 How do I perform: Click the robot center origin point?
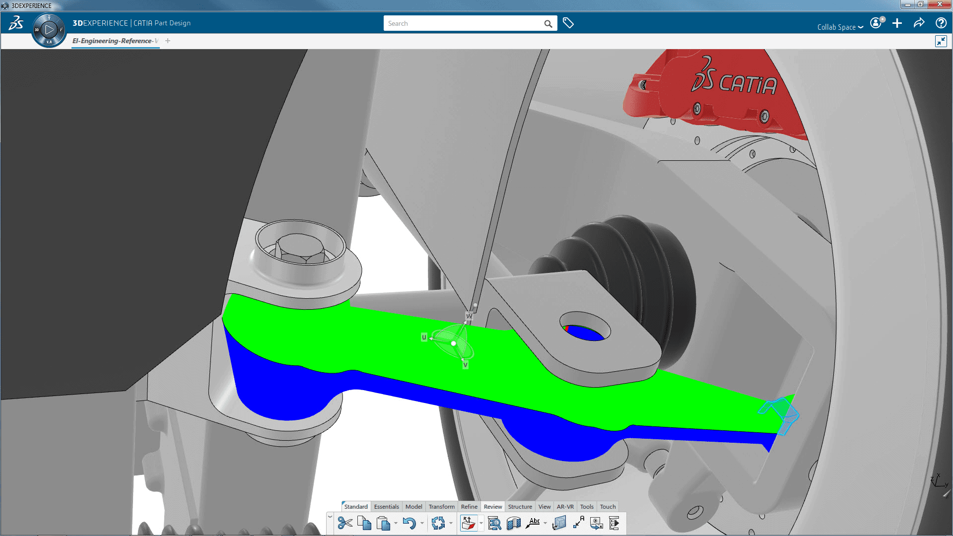(x=453, y=343)
